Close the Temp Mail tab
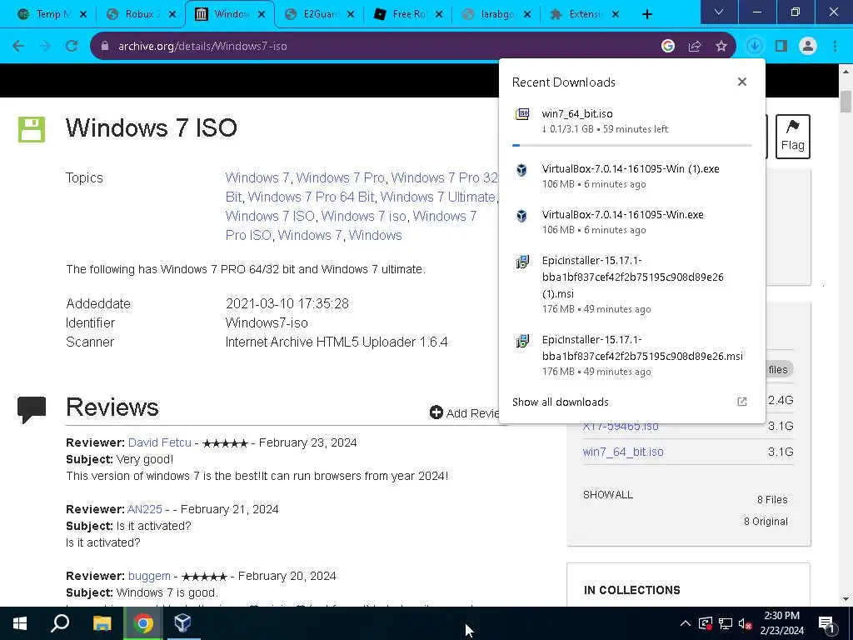 [x=83, y=14]
